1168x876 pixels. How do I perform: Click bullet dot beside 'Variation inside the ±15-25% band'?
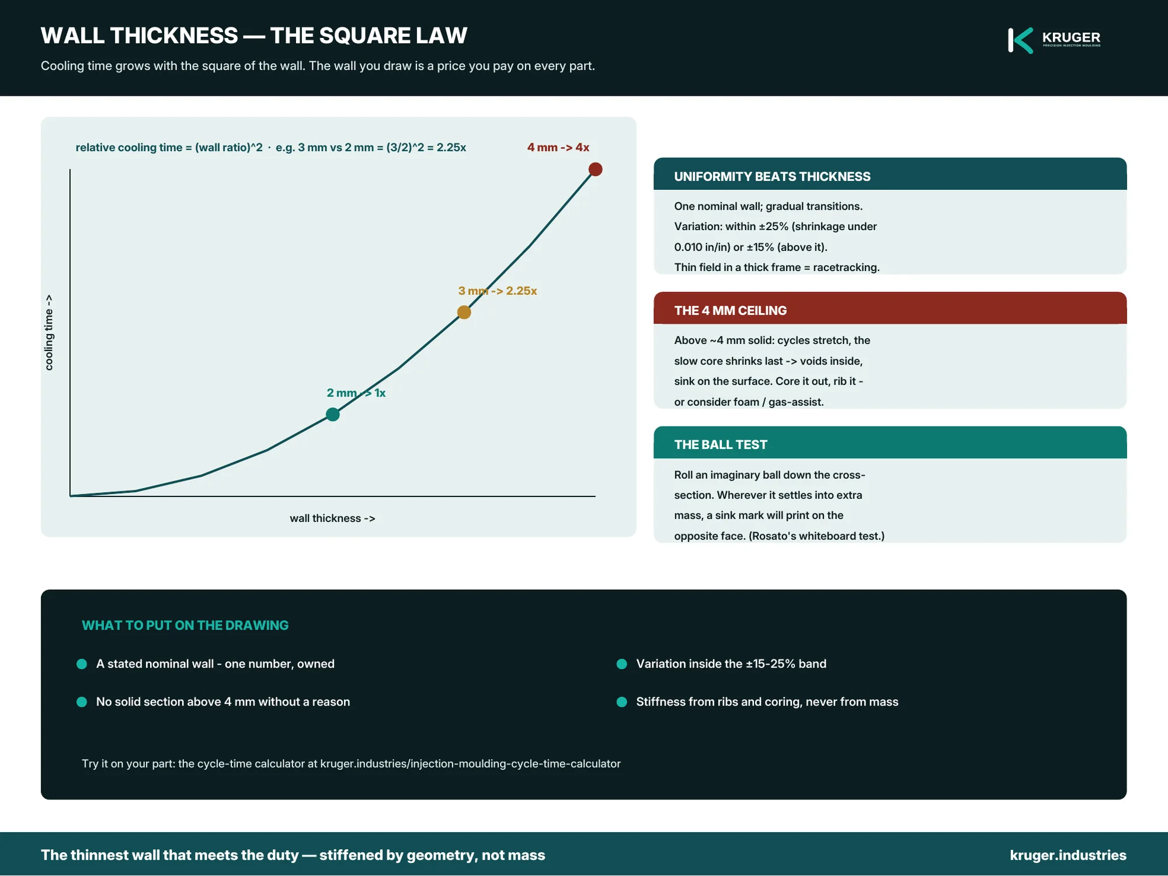pos(622,664)
